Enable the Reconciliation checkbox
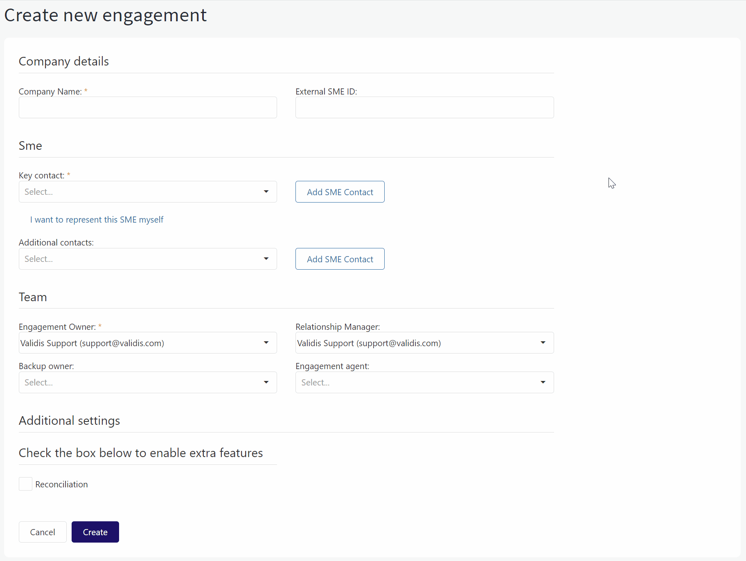The image size is (746, 561). [x=25, y=484]
